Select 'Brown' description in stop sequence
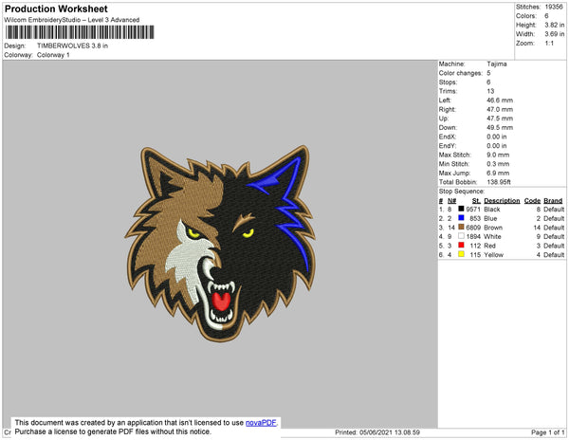Screen dimensions: 569x440 tap(493, 228)
